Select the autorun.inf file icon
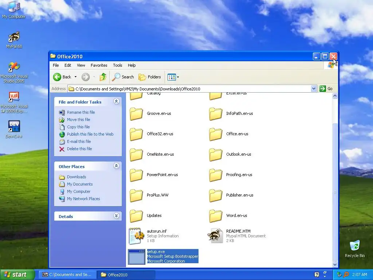The height and width of the screenshot is (280, 373). click(136, 236)
